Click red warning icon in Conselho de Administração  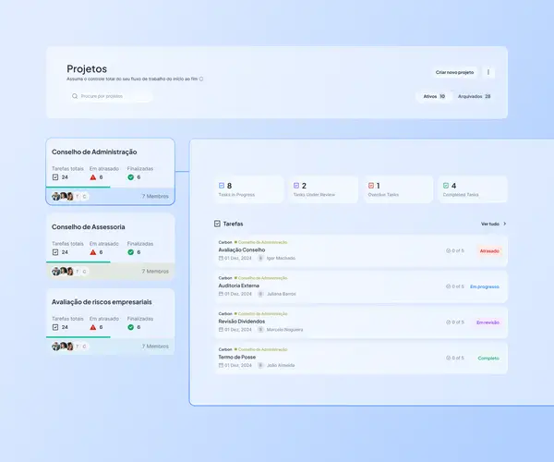click(x=93, y=177)
